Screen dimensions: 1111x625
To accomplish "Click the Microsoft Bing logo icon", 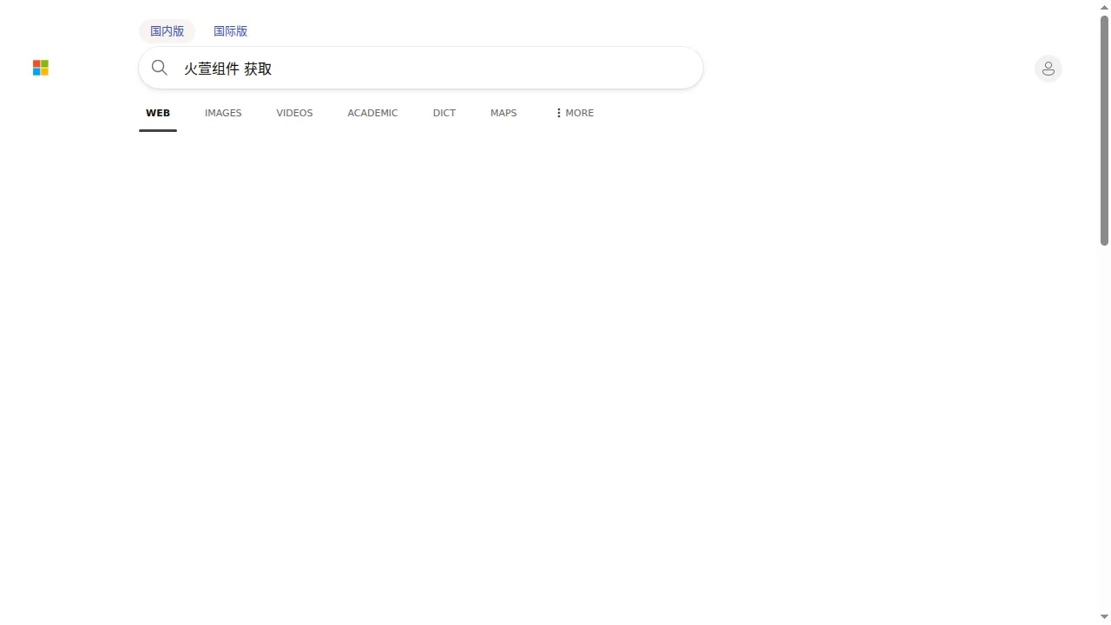I will pos(41,68).
